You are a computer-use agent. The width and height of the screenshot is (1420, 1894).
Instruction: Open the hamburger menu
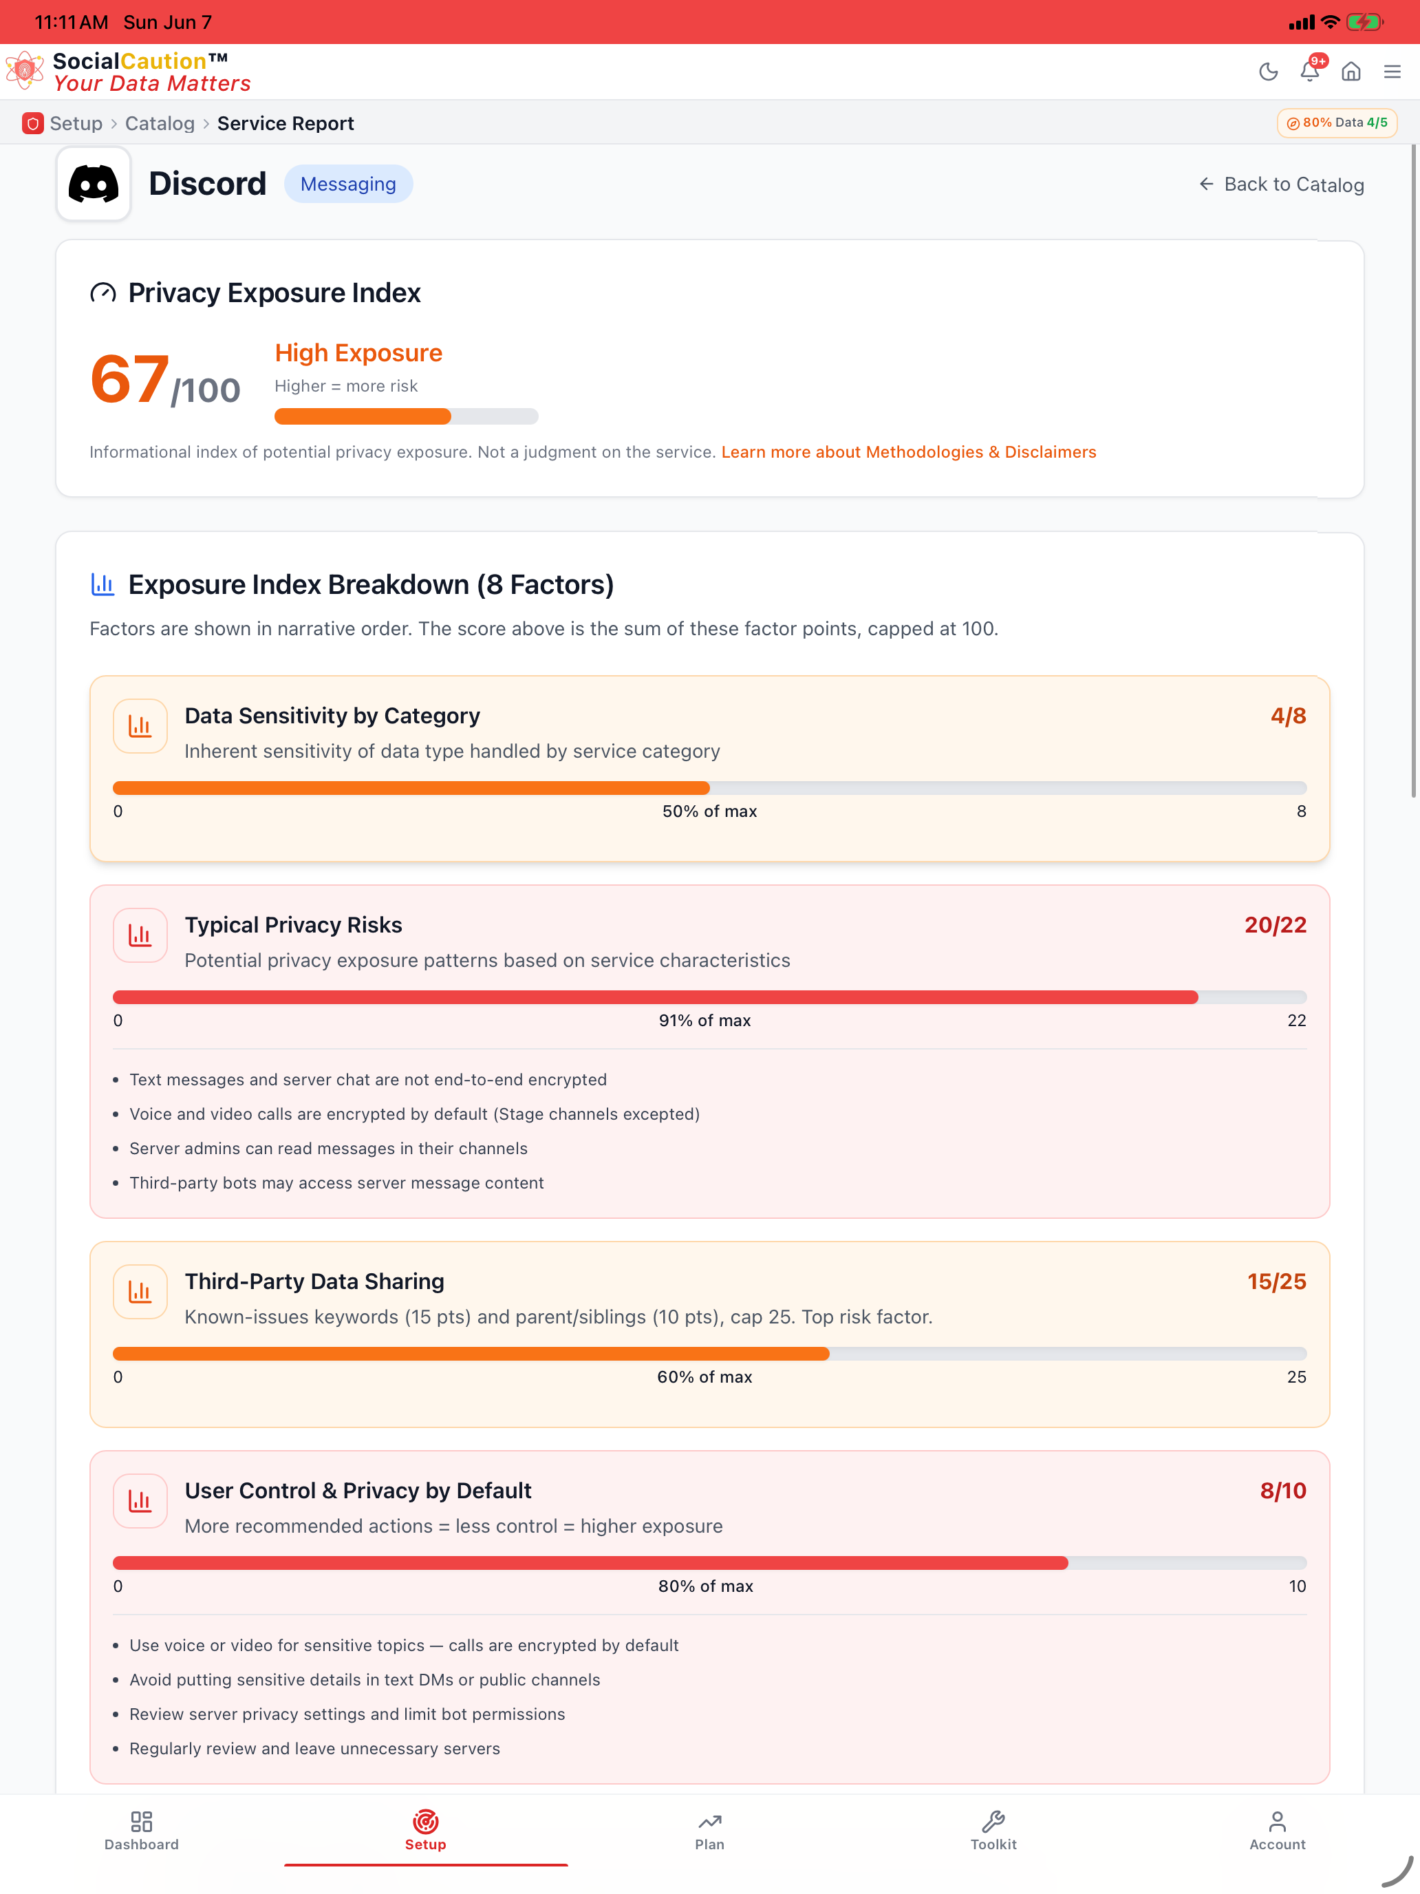coord(1392,72)
